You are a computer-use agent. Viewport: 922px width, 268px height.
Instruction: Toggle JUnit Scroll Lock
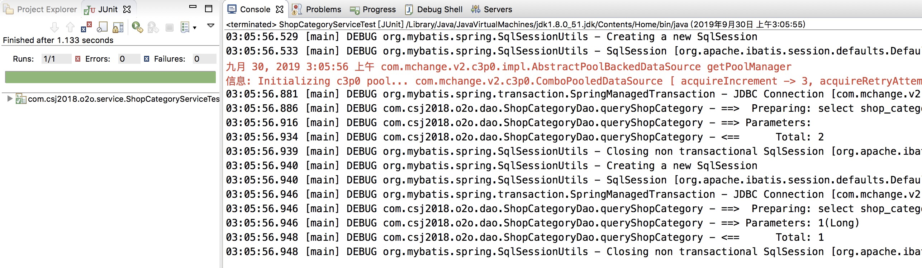(118, 27)
